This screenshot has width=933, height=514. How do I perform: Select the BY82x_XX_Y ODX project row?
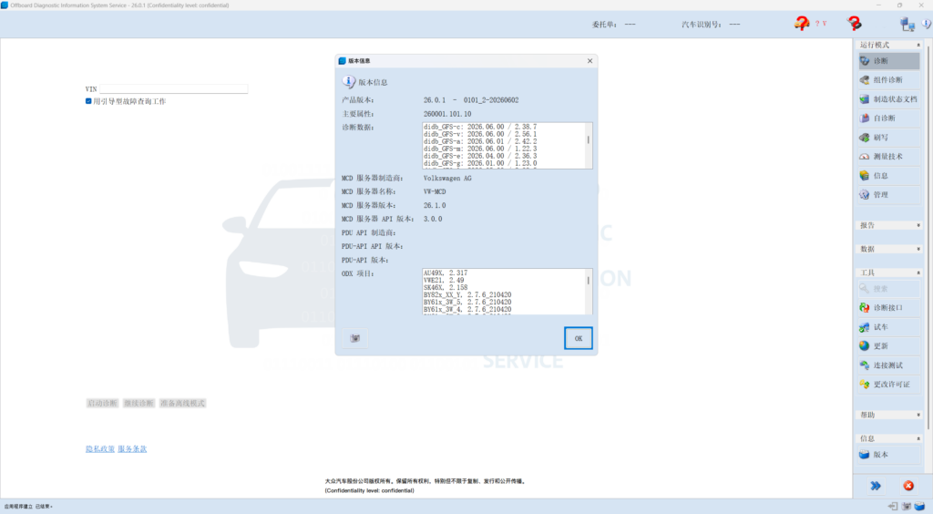[x=467, y=294]
